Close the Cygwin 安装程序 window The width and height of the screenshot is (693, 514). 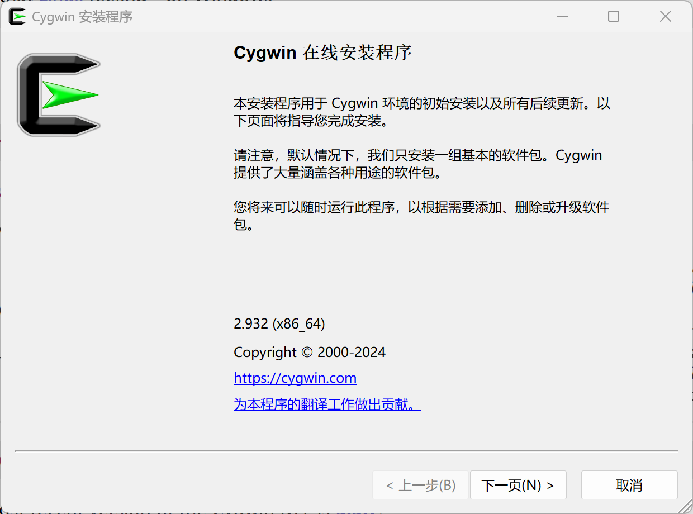point(665,17)
